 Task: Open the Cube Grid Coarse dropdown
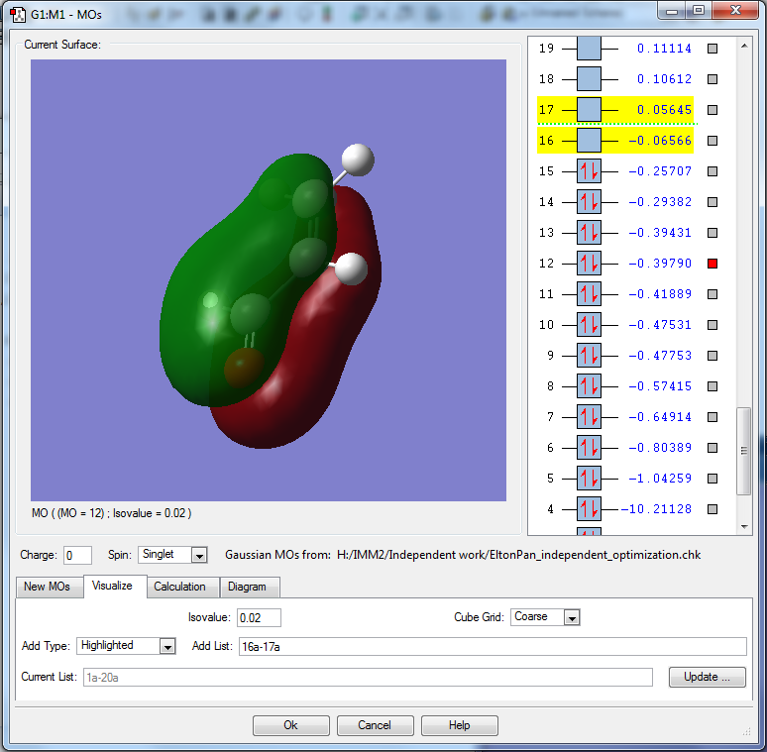coord(572,618)
